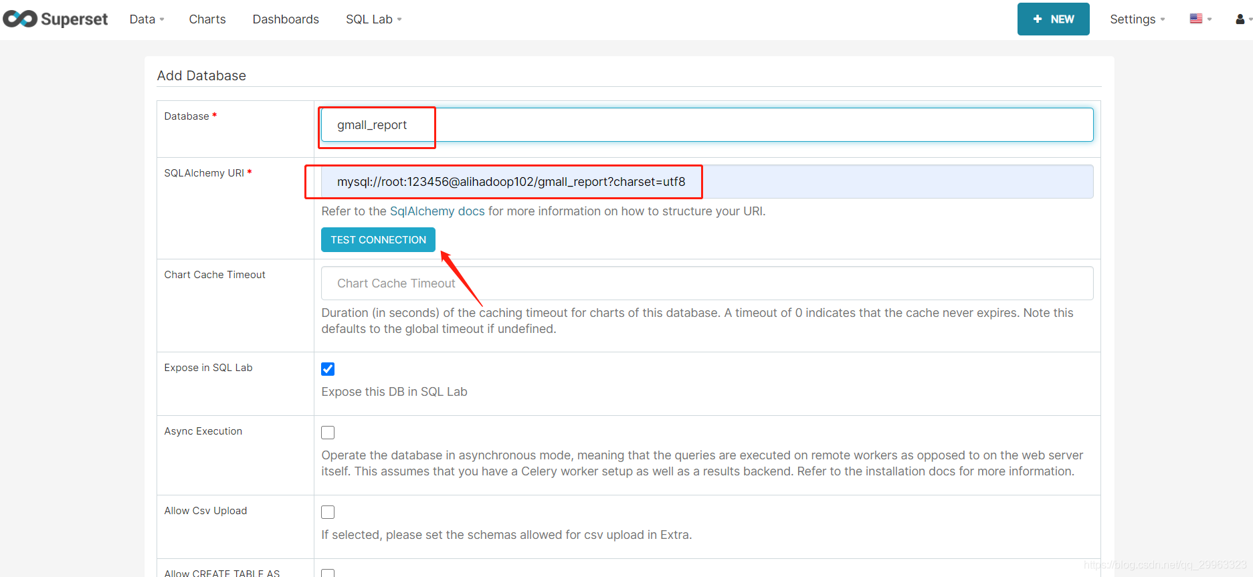Click the 'Chart Cache Timeout' row label
The height and width of the screenshot is (577, 1253).
(215, 275)
